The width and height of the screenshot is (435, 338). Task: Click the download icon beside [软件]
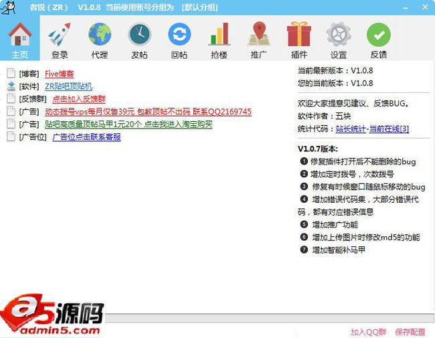11,86
